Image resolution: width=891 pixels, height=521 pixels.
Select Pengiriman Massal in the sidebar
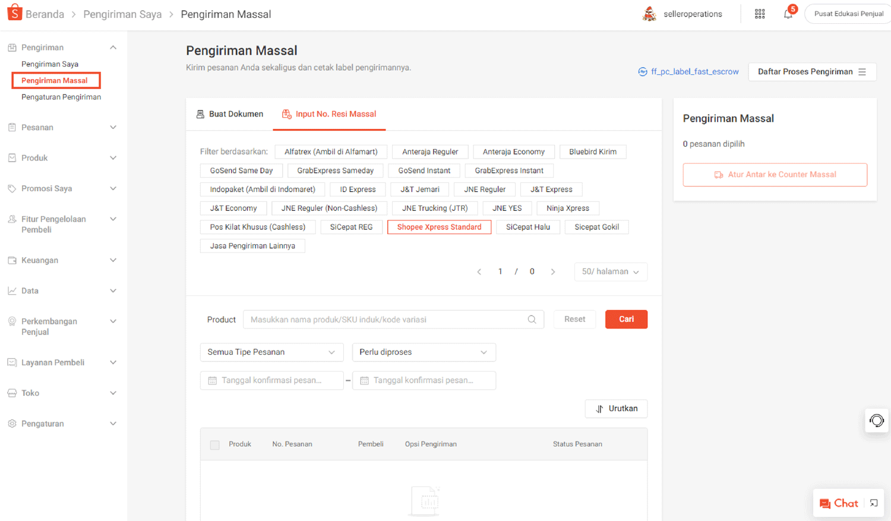pos(55,80)
